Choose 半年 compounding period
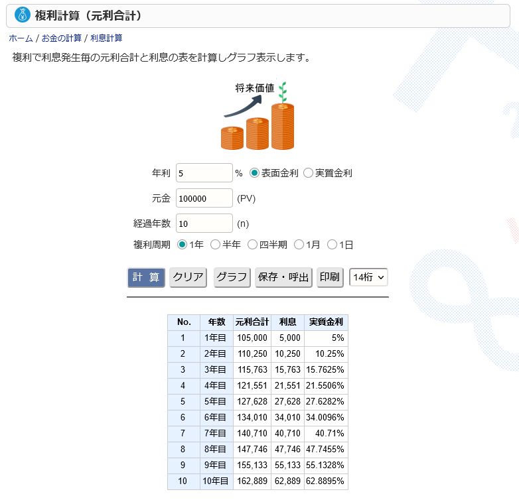Screen dimensions: 519x500 click(x=215, y=245)
